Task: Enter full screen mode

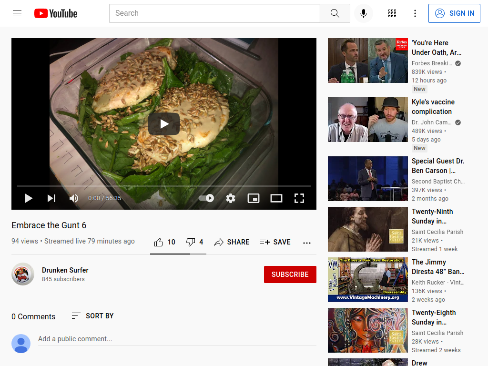Action: (x=299, y=198)
